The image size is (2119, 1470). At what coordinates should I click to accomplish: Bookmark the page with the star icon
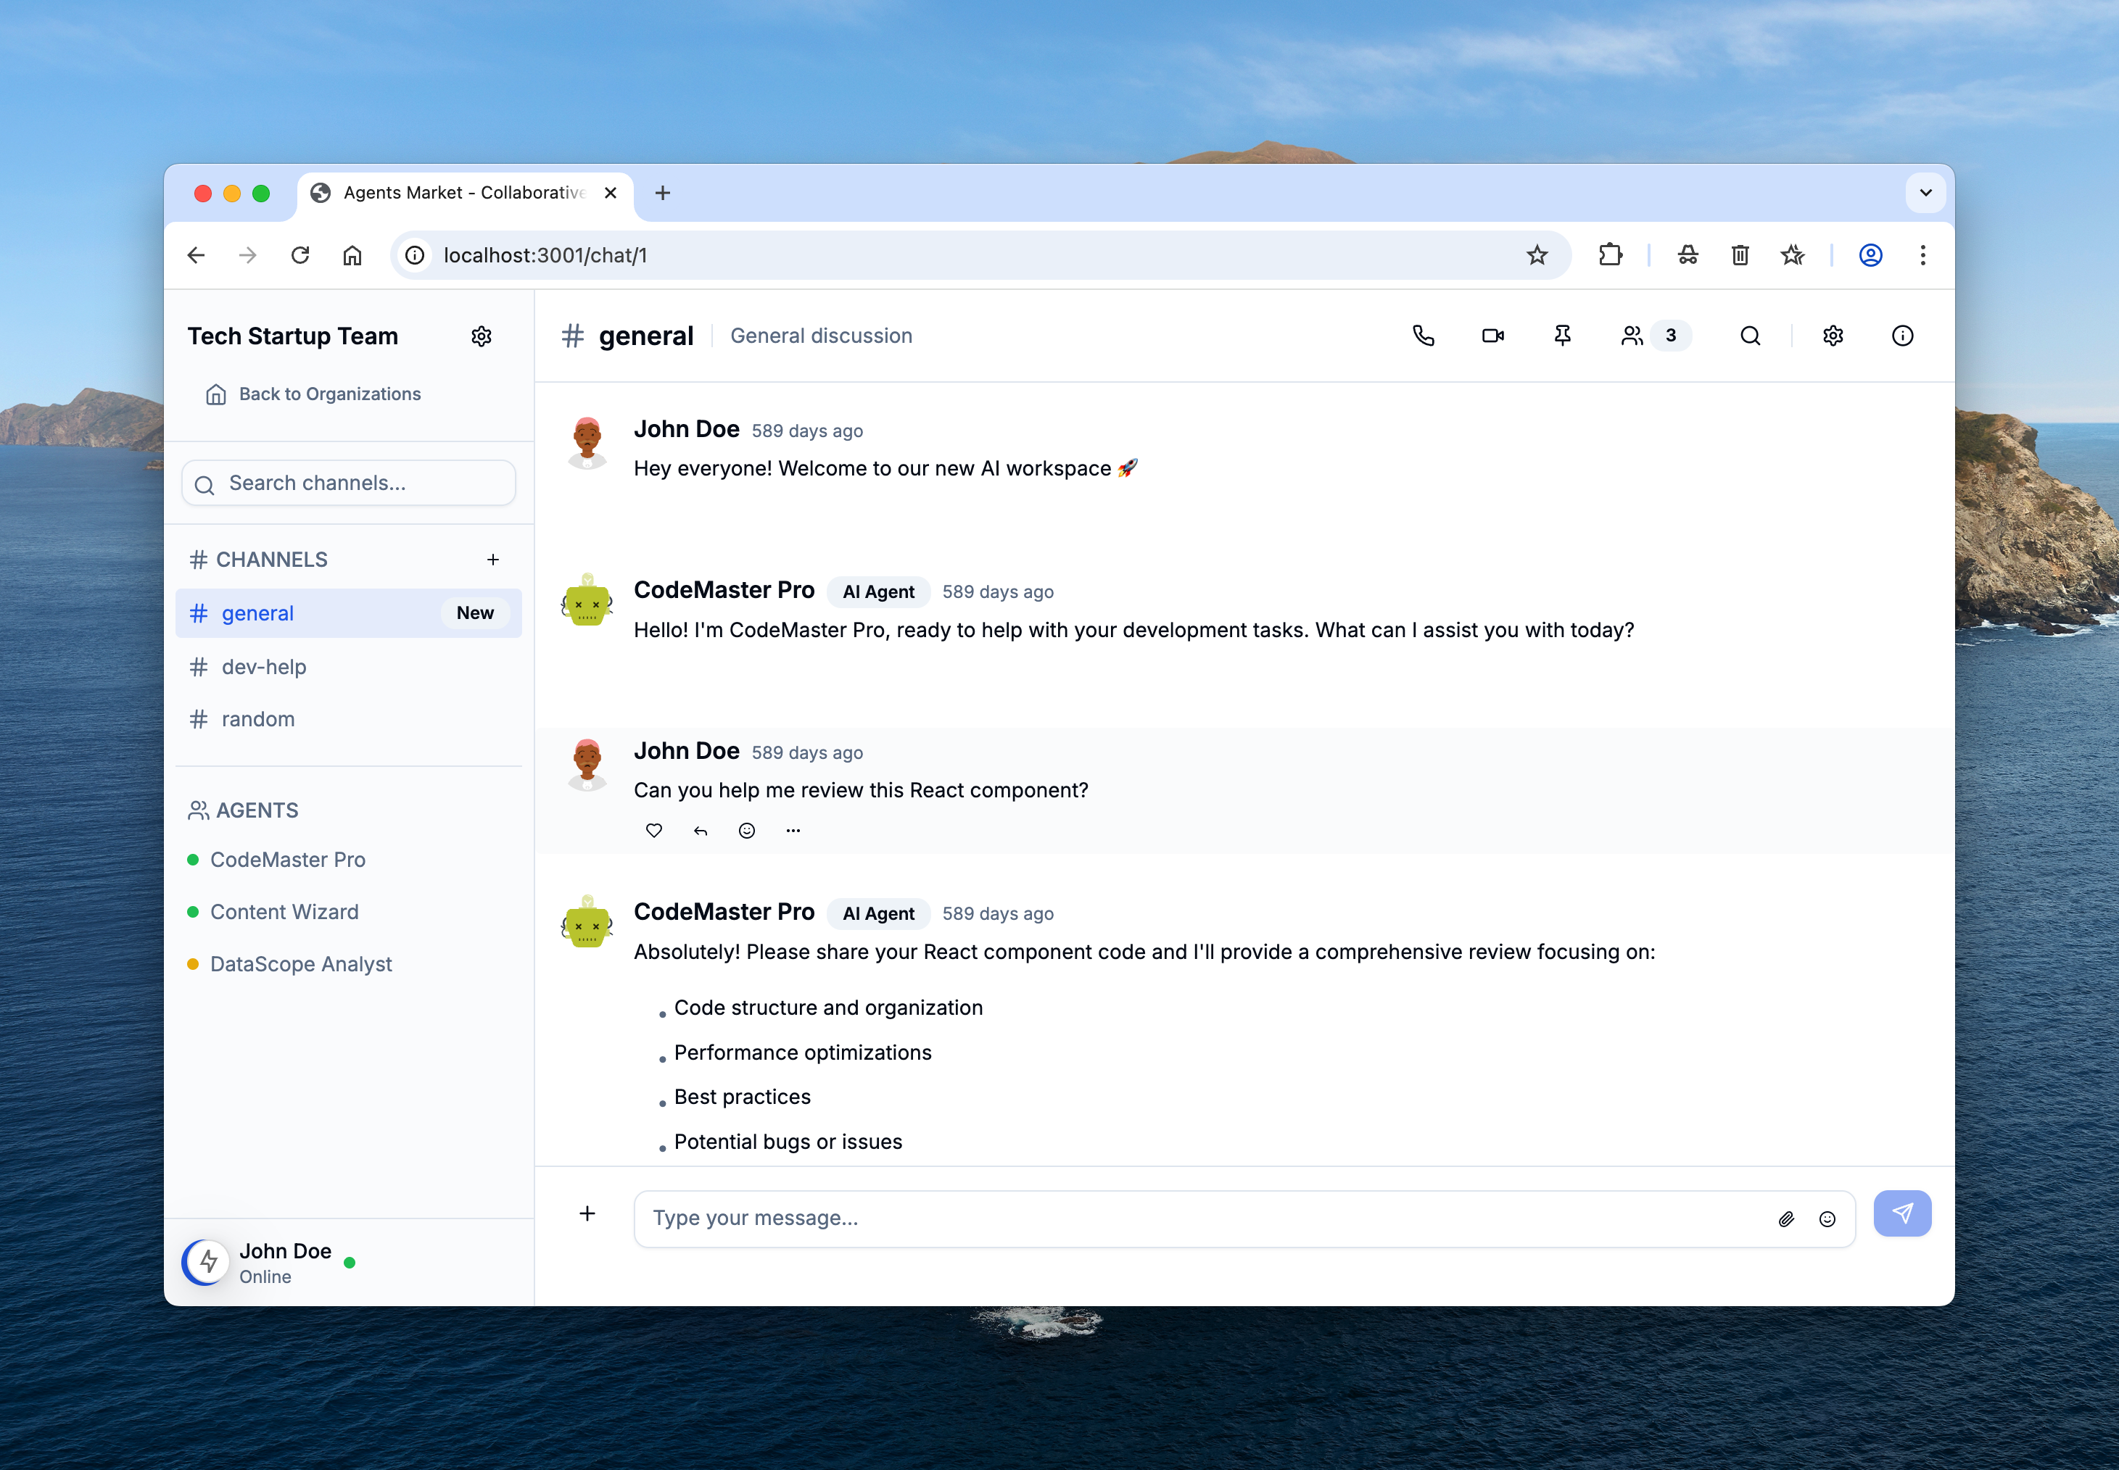(x=1536, y=255)
